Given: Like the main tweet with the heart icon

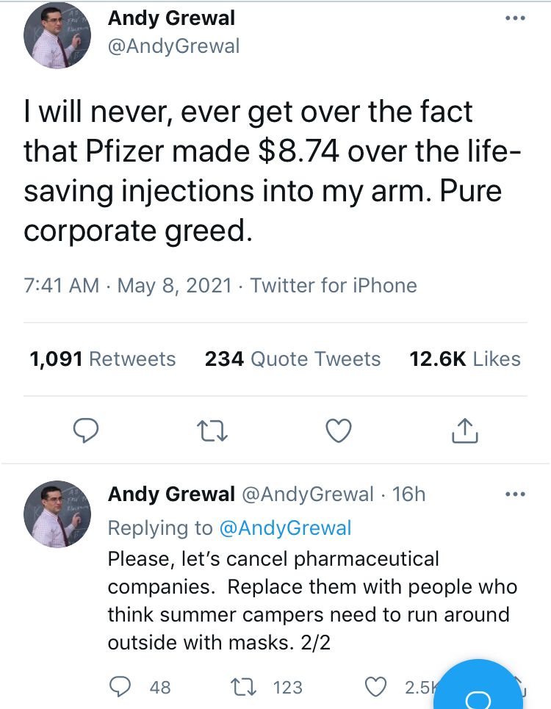Looking at the screenshot, I should click(339, 431).
